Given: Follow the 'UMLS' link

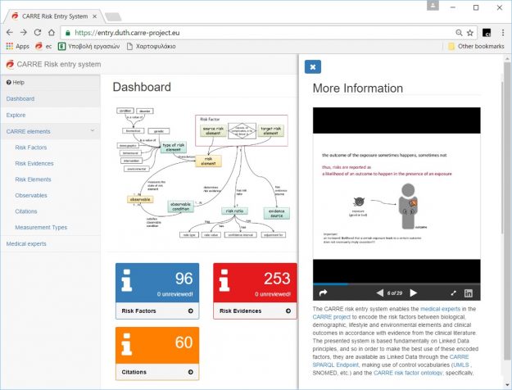Looking at the screenshot, I should tap(461, 365).
